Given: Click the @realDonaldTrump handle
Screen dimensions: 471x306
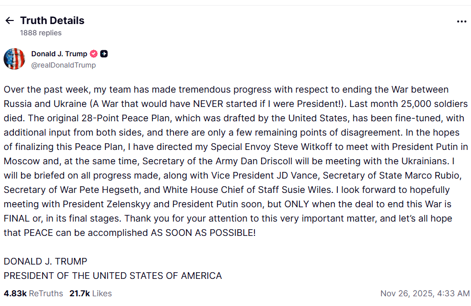Looking at the screenshot, I should click(63, 65).
